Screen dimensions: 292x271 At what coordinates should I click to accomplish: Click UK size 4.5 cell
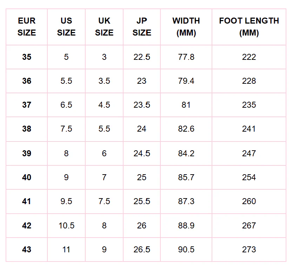[x=104, y=105]
